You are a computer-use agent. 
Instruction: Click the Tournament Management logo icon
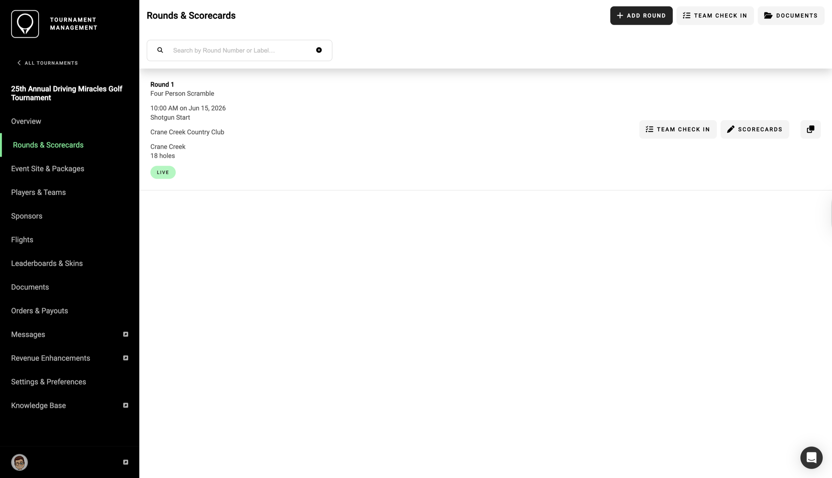(25, 24)
